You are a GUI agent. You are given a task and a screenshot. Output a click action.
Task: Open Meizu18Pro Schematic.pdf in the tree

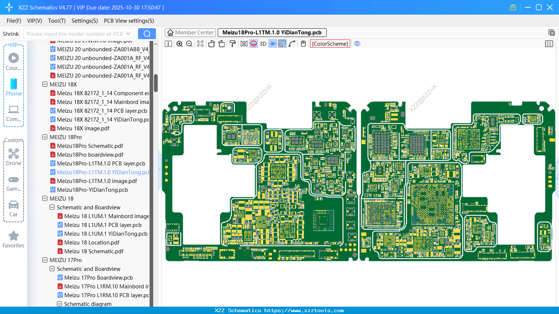(x=90, y=146)
